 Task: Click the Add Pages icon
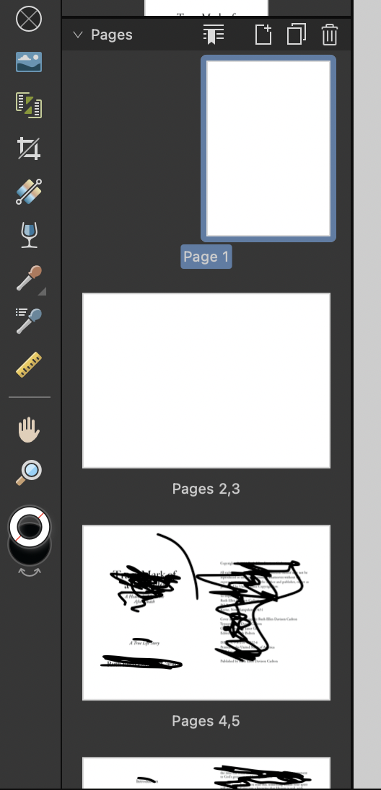263,35
